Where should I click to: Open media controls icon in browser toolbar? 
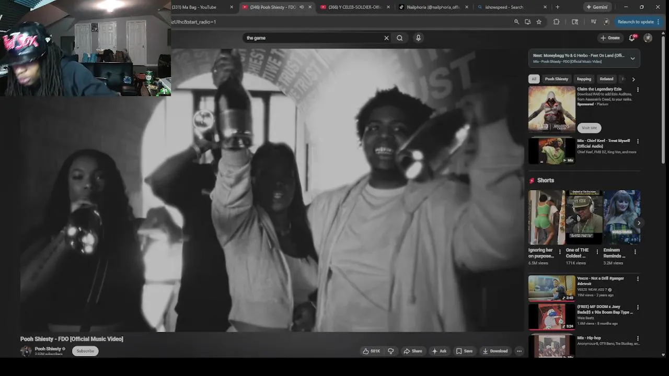[x=593, y=22]
